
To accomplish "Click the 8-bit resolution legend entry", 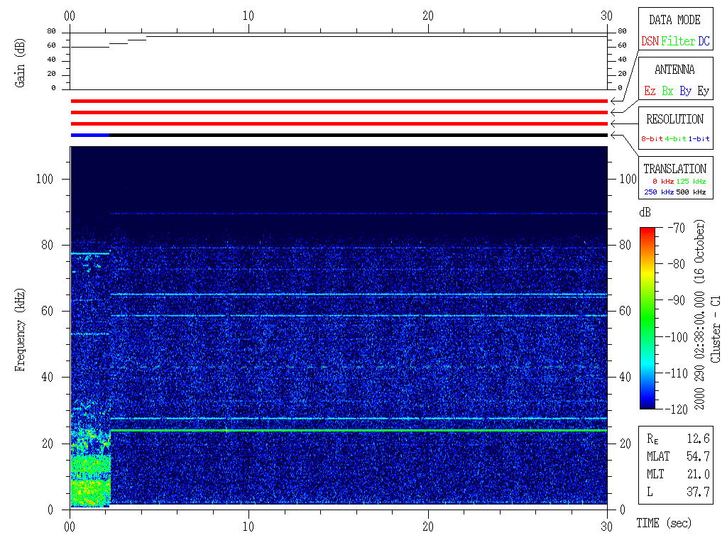I will coord(652,139).
